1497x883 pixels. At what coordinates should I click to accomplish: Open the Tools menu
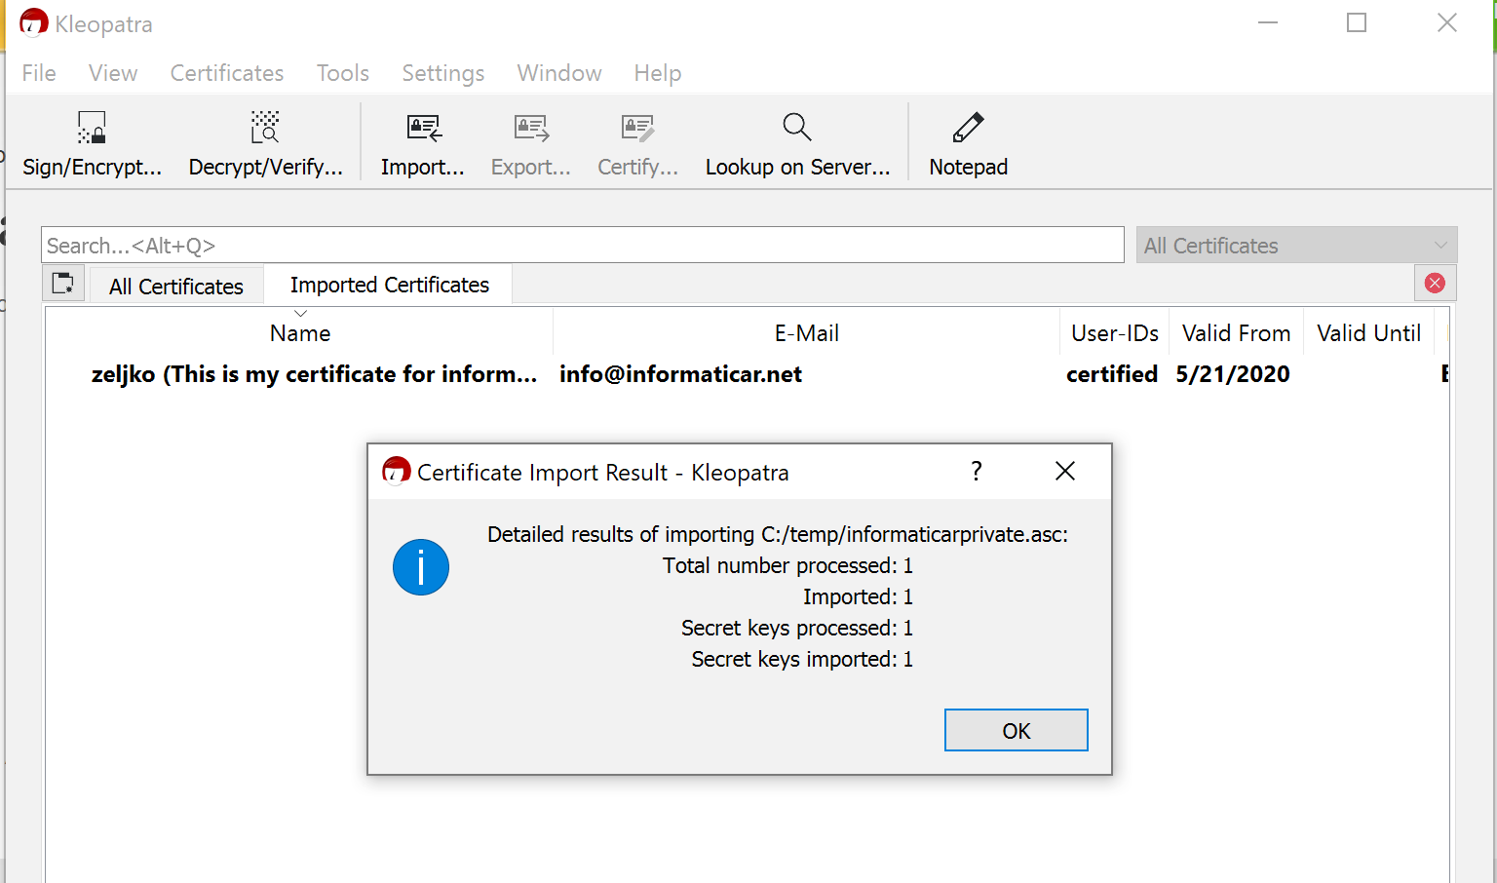(343, 73)
